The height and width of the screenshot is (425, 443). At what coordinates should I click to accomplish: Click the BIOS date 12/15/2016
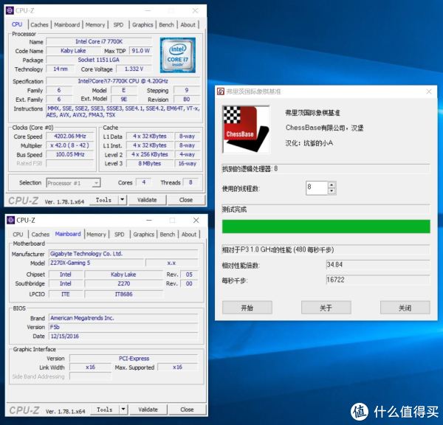tap(123, 336)
